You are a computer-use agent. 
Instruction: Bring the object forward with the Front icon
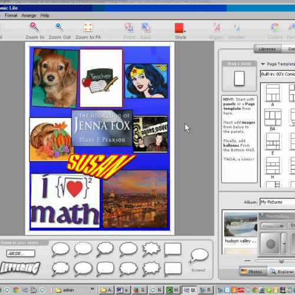[x=129, y=27]
